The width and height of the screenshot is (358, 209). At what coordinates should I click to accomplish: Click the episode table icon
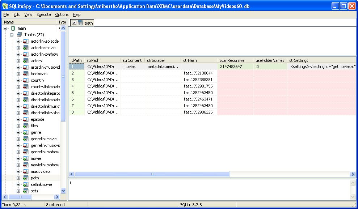pyautogui.click(x=26, y=119)
